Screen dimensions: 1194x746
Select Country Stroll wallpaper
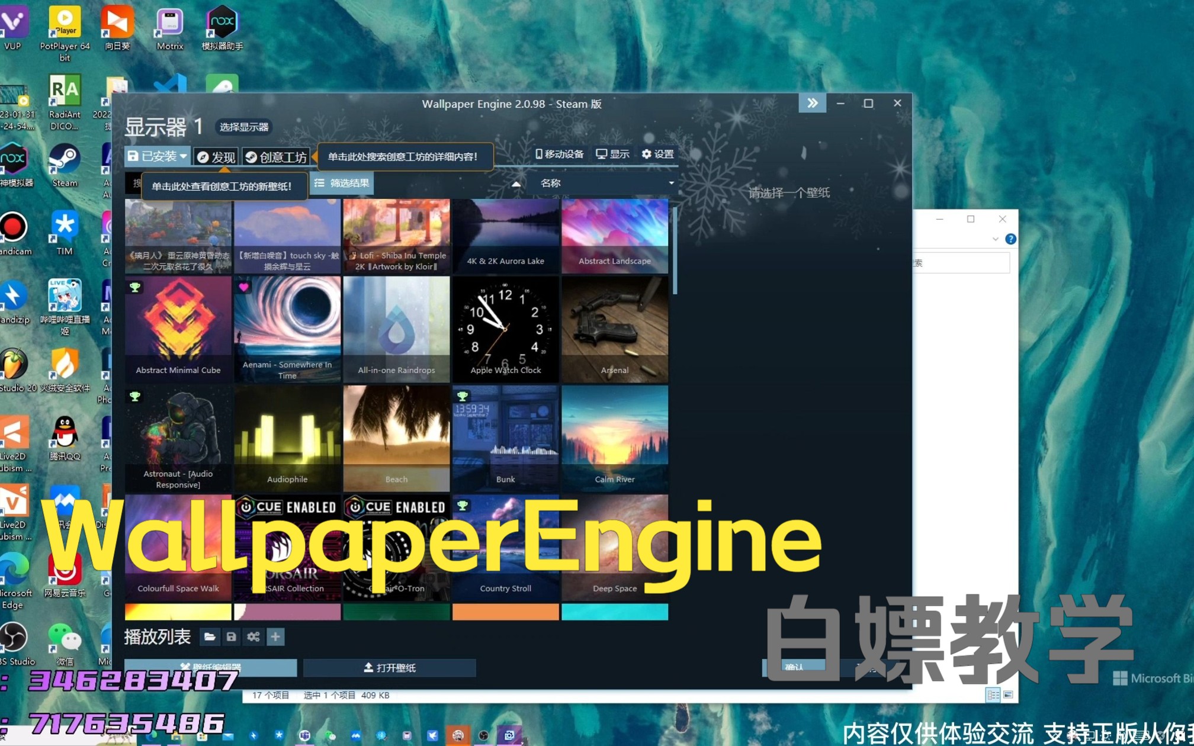pyautogui.click(x=505, y=548)
